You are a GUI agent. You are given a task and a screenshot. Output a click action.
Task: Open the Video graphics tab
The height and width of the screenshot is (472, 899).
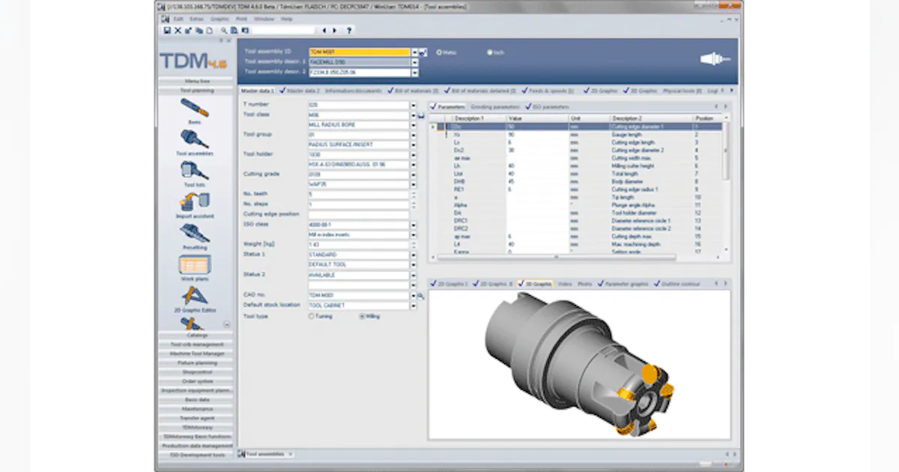click(565, 284)
